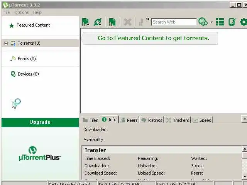
Task: Click the remote device icon in toolbar
Action: tap(232, 22)
